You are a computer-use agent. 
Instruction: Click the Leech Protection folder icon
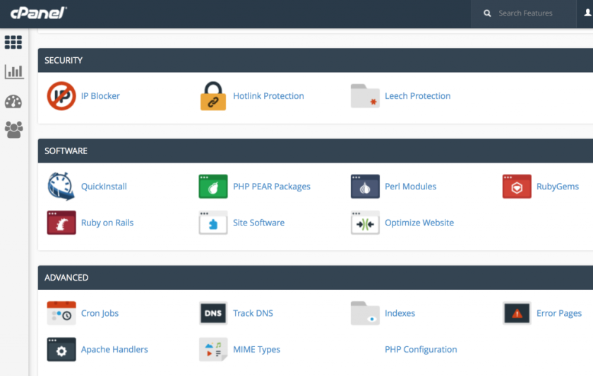click(x=365, y=96)
